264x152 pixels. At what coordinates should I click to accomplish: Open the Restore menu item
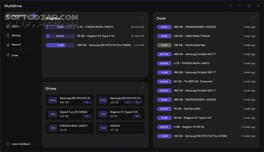(16, 44)
